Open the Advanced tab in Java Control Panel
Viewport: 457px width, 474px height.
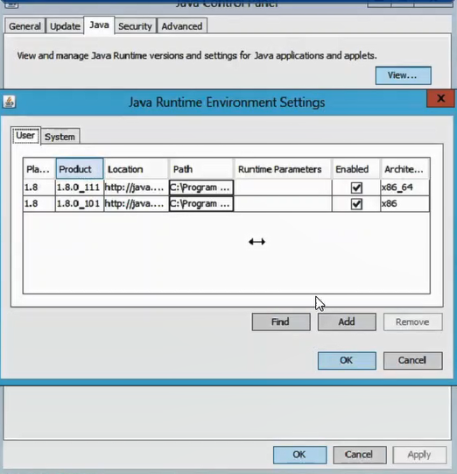click(x=182, y=26)
